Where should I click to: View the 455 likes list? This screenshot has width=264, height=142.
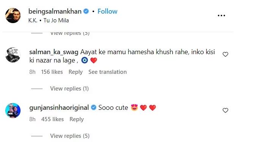(52, 119)
